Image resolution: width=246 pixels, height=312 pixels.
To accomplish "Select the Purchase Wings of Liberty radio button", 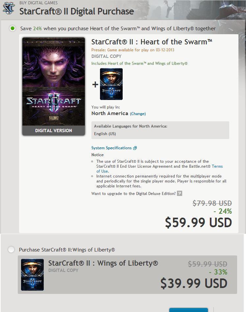I will point(11,250).
